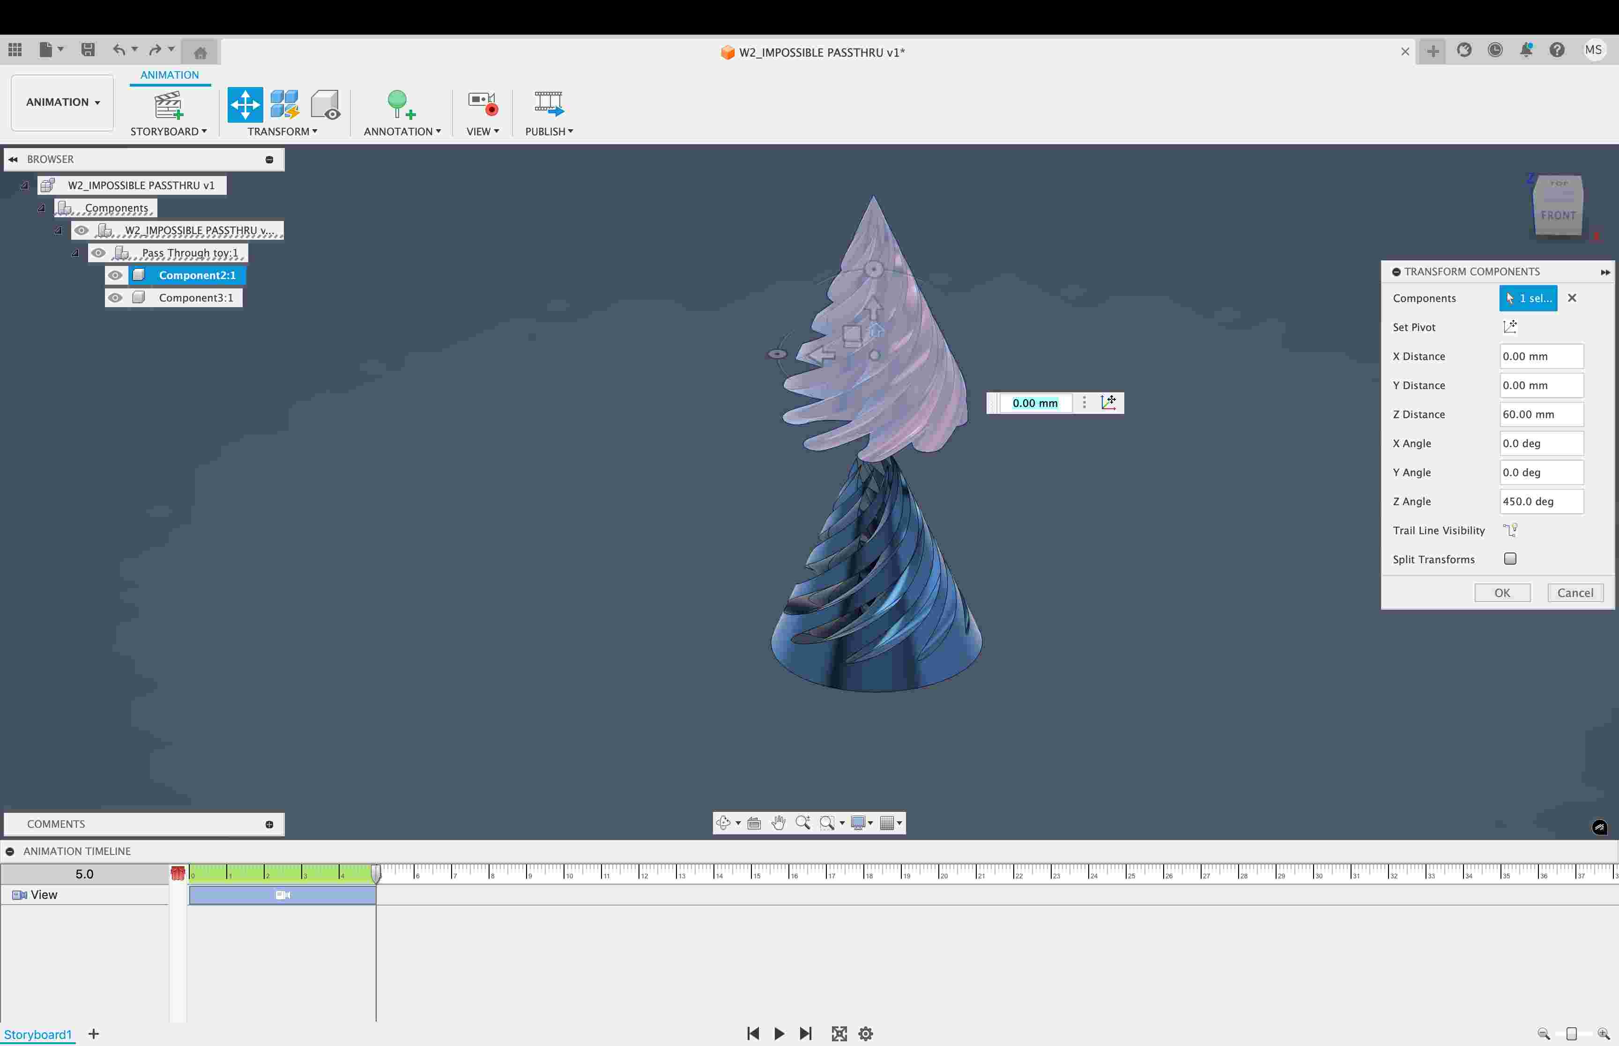Collapse the Pass Through toy:1 node
Image resolution: width=1619 pixels, height=1046 pixels.
[75, 253]
